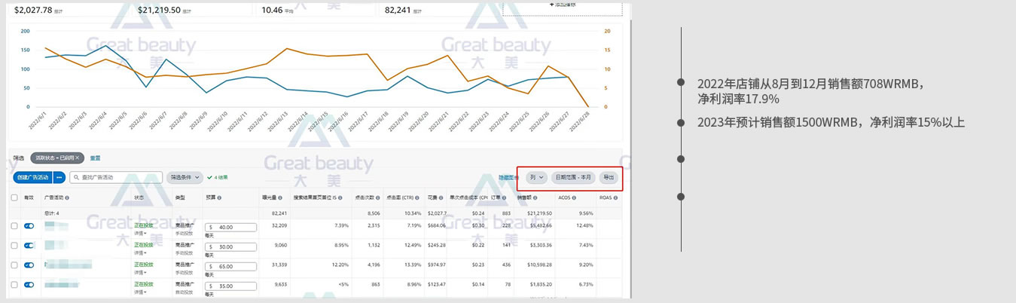The image size is (1016, 303).
Task: Expand 详情 under the first campaign's status
Action: [140, 234]
